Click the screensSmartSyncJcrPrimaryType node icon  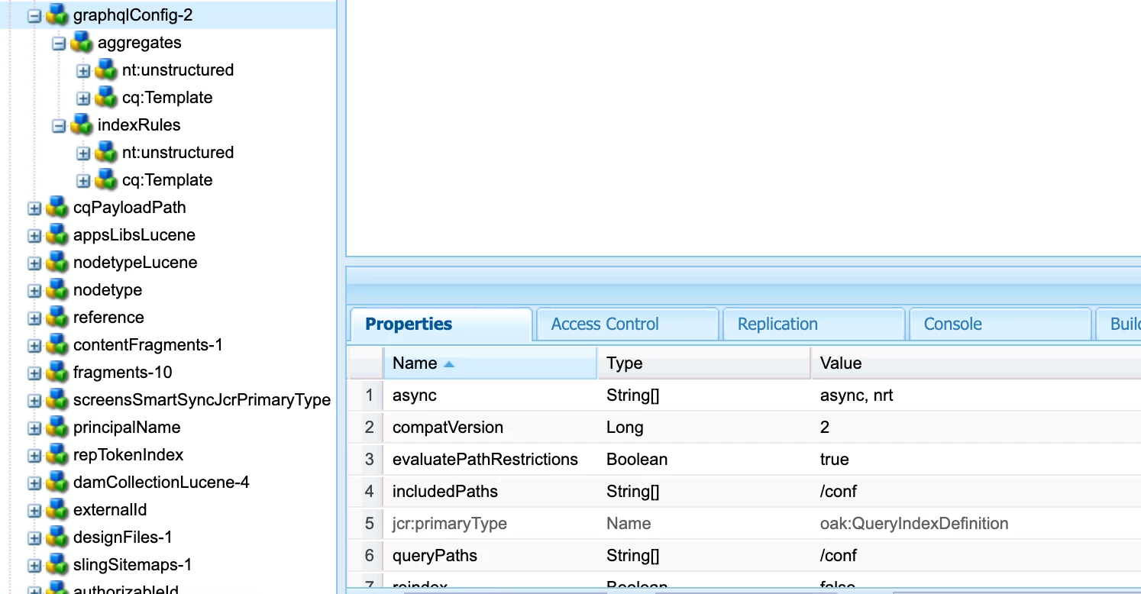(x=57, y=400)
